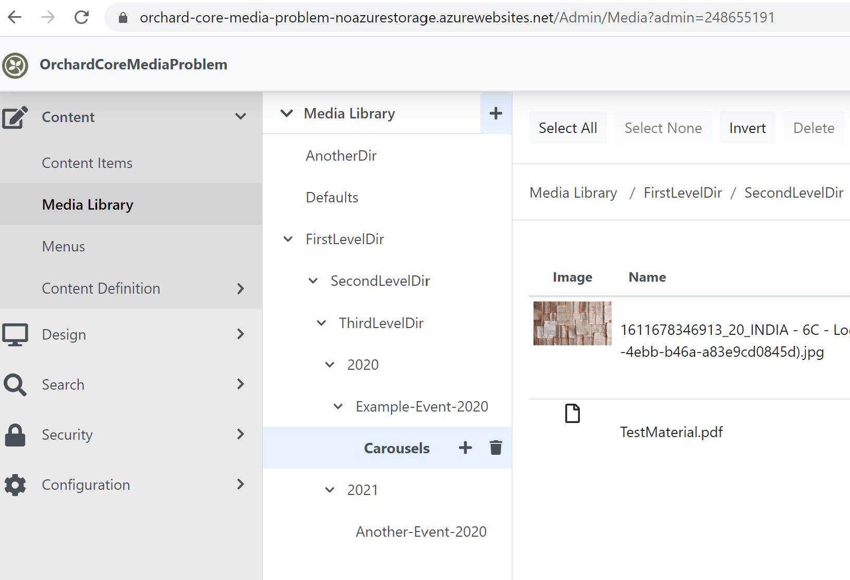Click the Invert selection button

(x=747, y=127)
